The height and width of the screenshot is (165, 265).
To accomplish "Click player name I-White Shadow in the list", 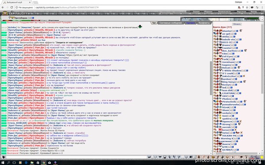I will 232,70.
